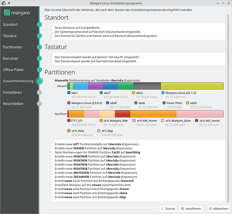Click the sda6 green legend swatch
232x214 pixels.
click(136, 103)
